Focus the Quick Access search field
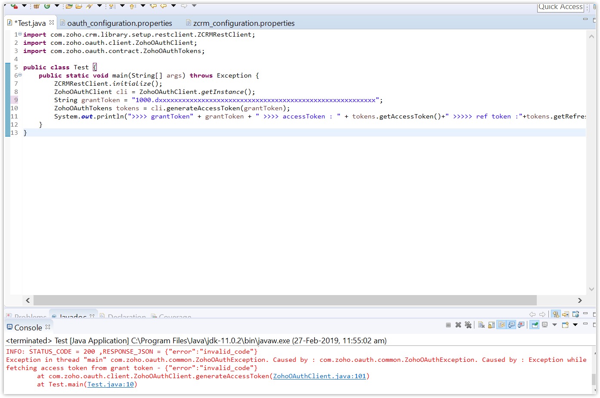The width and height of the screenshot is (600, 398). [x=561, y=7]
